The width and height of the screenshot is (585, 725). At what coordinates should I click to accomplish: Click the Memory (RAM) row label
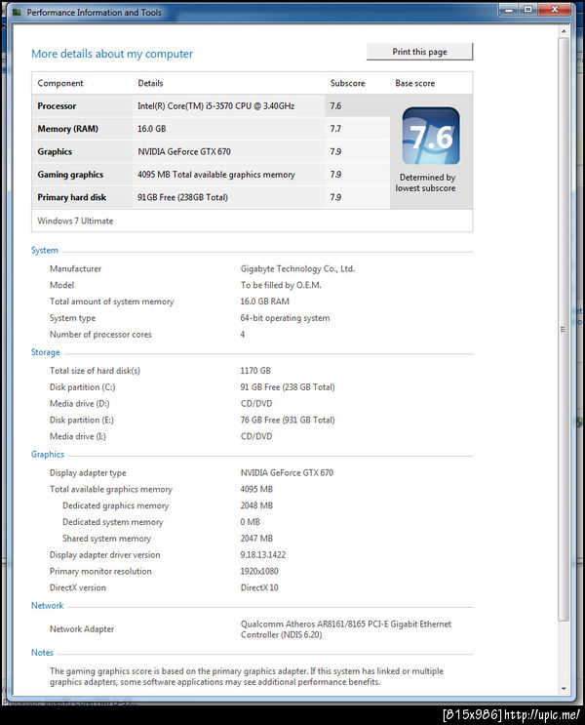(68, 129)
